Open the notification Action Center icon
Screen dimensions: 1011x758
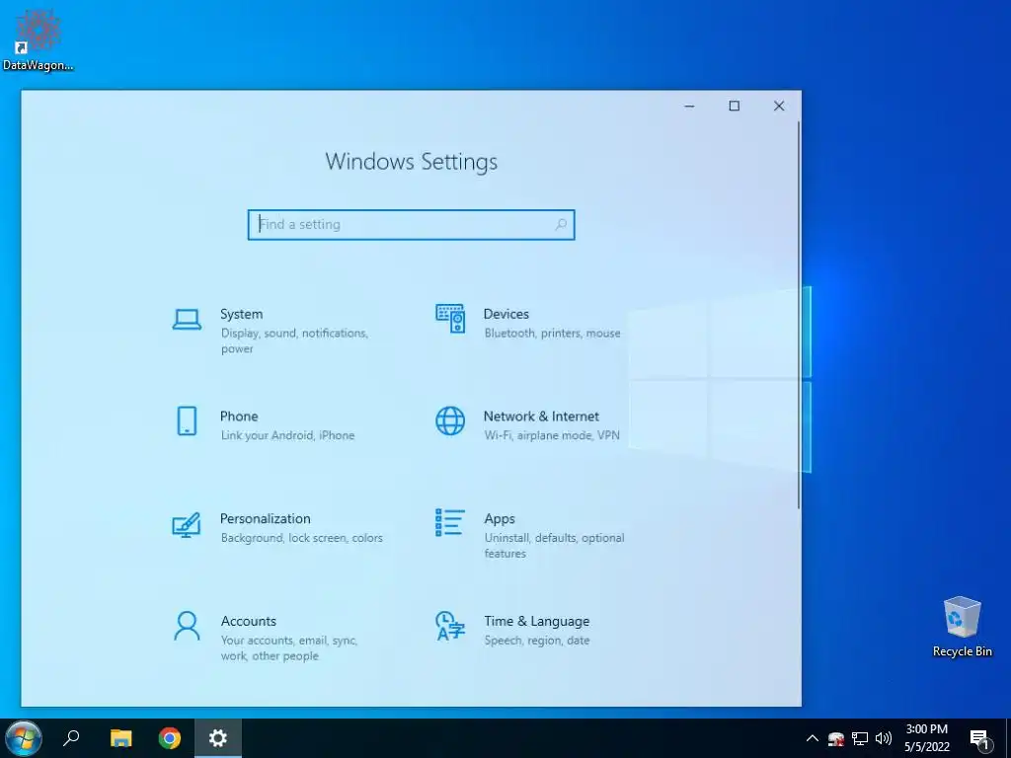[x=980, y=739]
